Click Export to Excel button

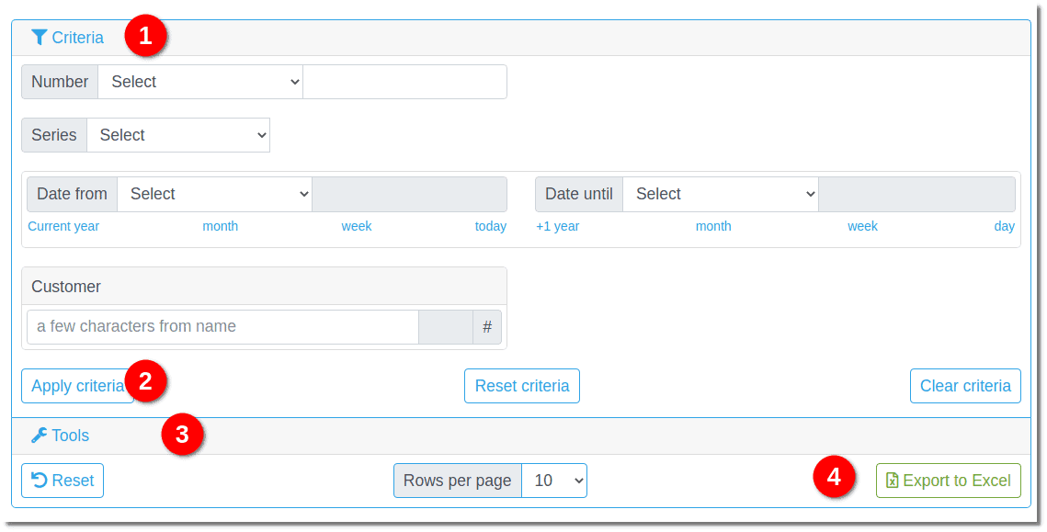coord(949,481)
